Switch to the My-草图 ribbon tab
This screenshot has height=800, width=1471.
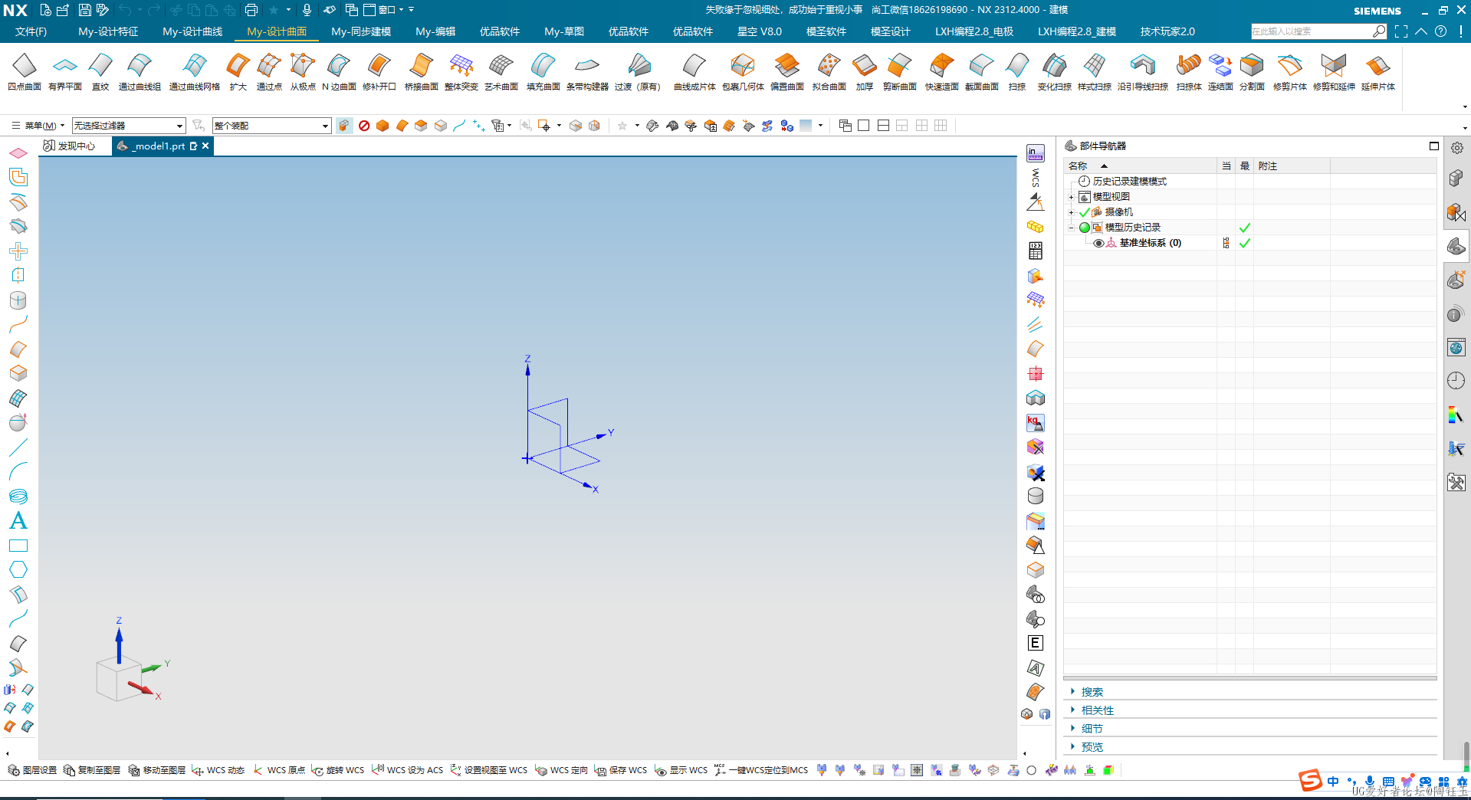(x=564, y=31)
